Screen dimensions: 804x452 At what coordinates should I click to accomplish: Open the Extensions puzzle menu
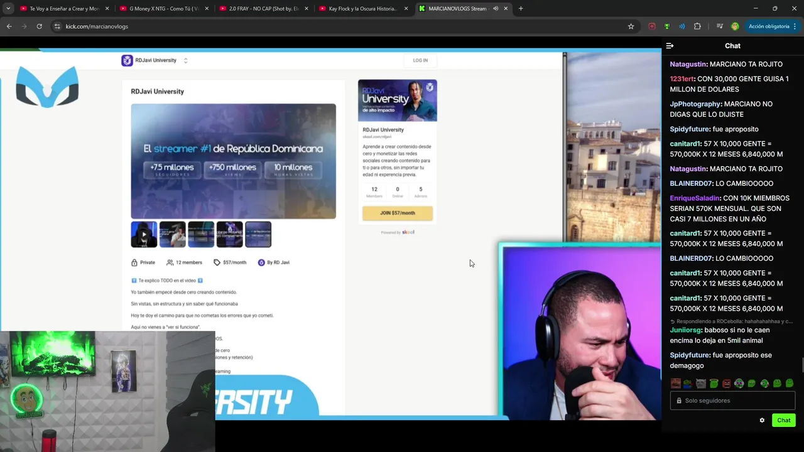tap(697, 26)
